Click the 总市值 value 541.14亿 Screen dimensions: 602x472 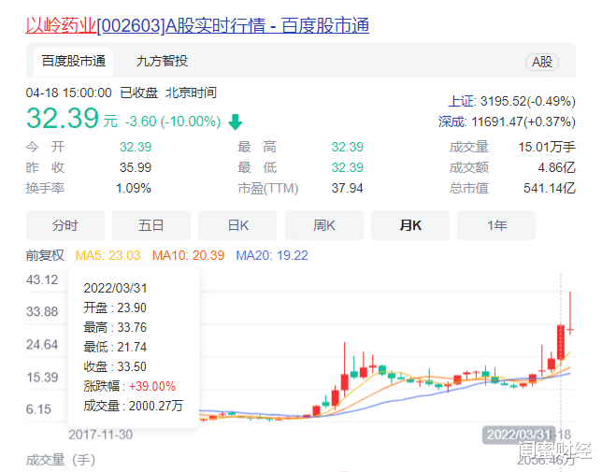(550, 189)
